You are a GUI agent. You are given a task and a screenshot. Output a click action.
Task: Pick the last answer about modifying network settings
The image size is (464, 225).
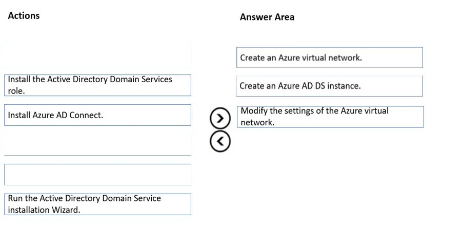coord(330,117)
